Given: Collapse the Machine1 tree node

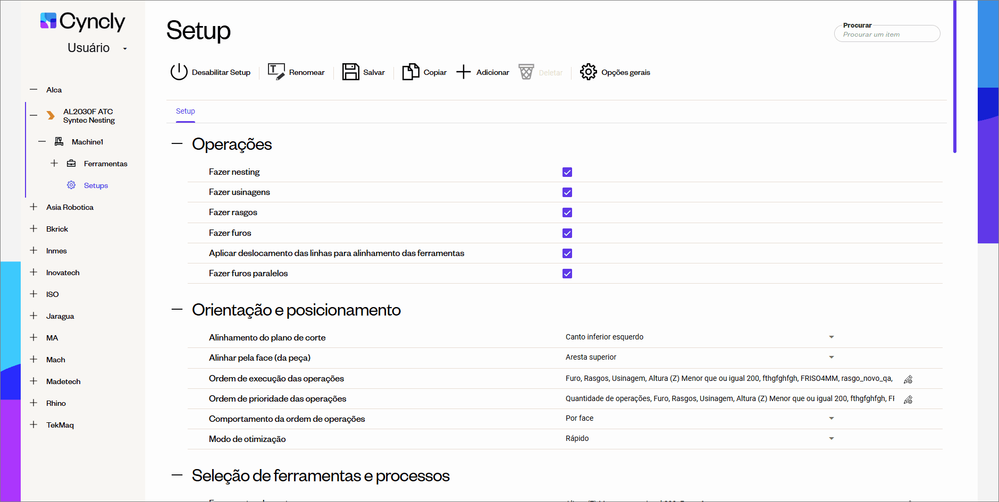Looking at the screenshot, I should click(42, 141).
